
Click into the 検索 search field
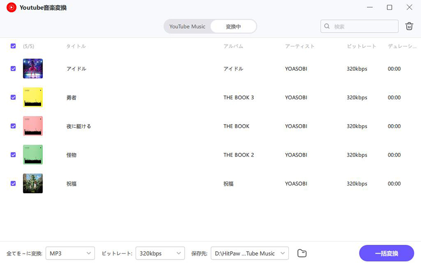click(360, 26)
